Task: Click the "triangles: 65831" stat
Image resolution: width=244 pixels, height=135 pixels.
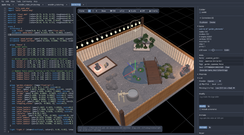Action: point(205,37)
